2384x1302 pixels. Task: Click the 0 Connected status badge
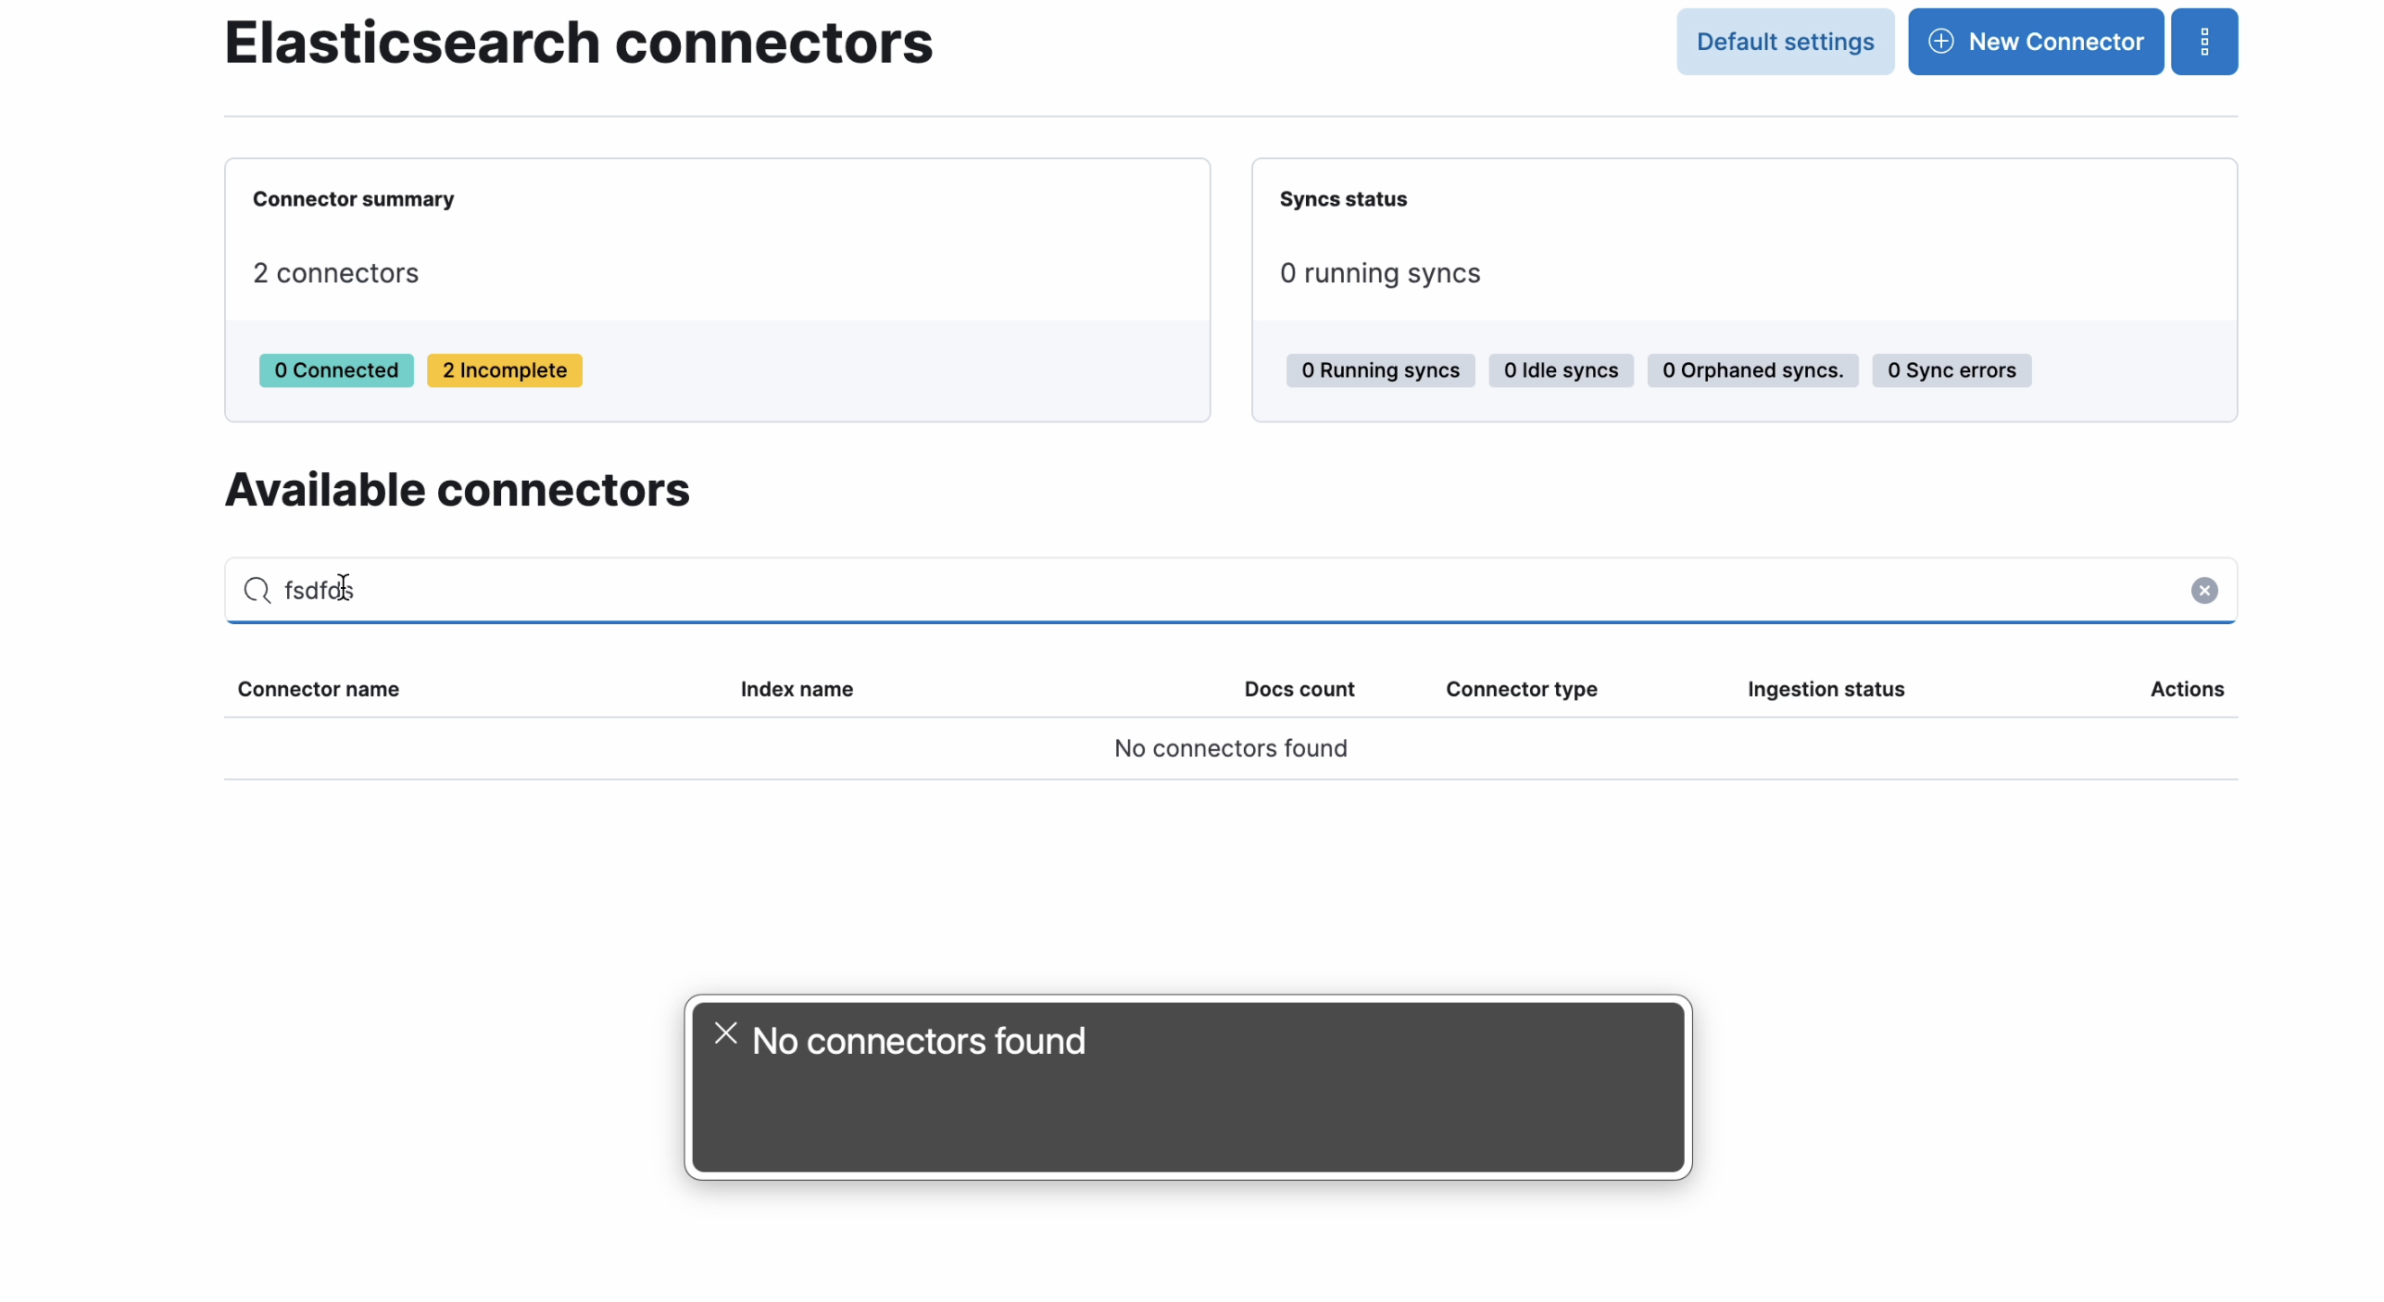pyautogui.click(x=335, y=369)
